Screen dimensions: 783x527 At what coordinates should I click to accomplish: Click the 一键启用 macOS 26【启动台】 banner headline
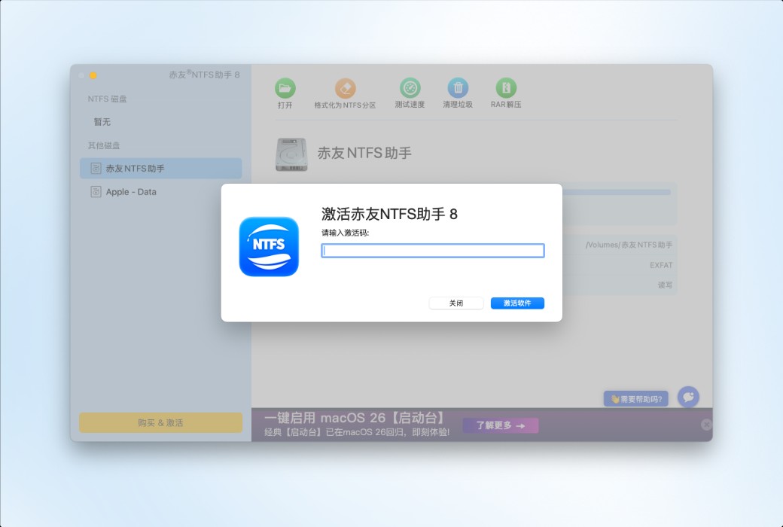[x=355, y=418]
